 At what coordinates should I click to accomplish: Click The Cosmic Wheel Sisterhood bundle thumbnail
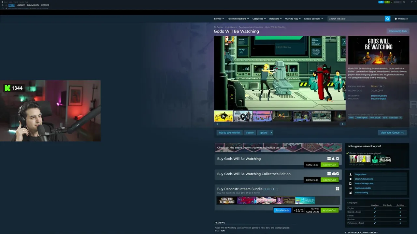pos(286,201)
